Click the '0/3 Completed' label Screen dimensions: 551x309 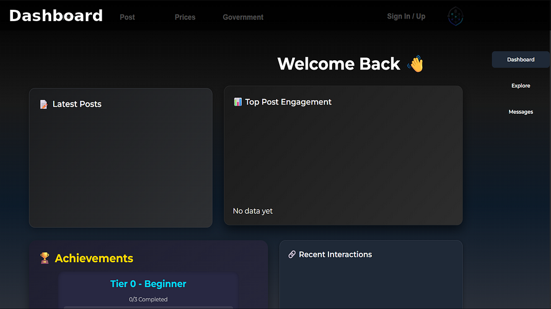(x=148, y=300)
